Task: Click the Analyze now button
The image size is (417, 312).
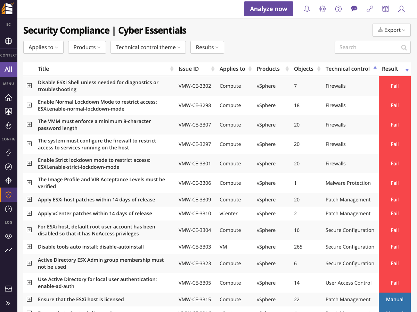Action: point(269,9)
